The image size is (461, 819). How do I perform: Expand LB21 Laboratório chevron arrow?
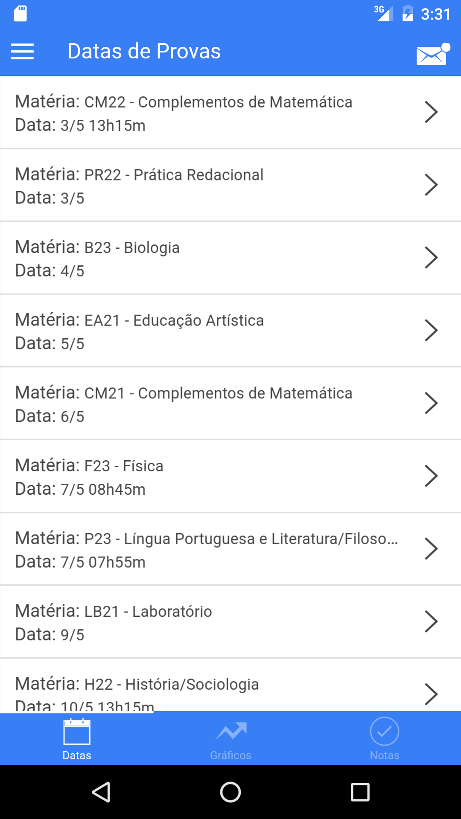(431, 622)
